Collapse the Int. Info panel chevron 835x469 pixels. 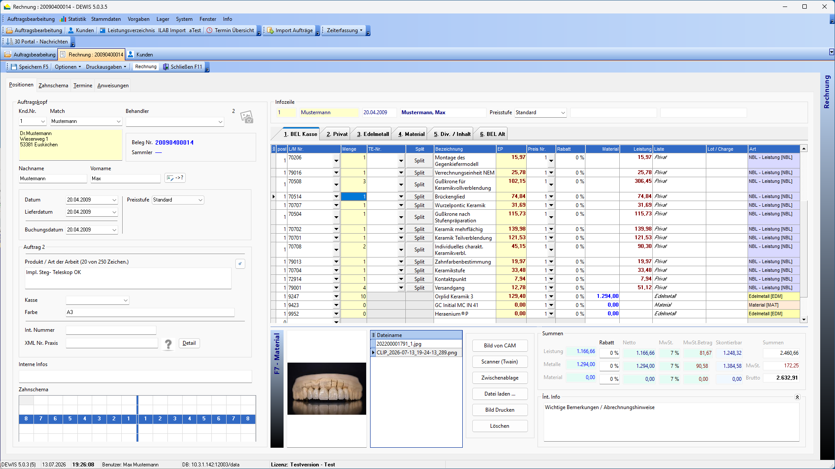pos(797,397)
